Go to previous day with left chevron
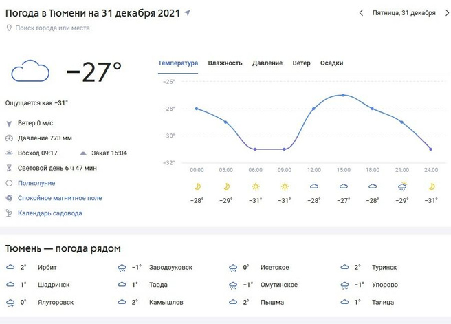The image size is (451, 324). 362,13
